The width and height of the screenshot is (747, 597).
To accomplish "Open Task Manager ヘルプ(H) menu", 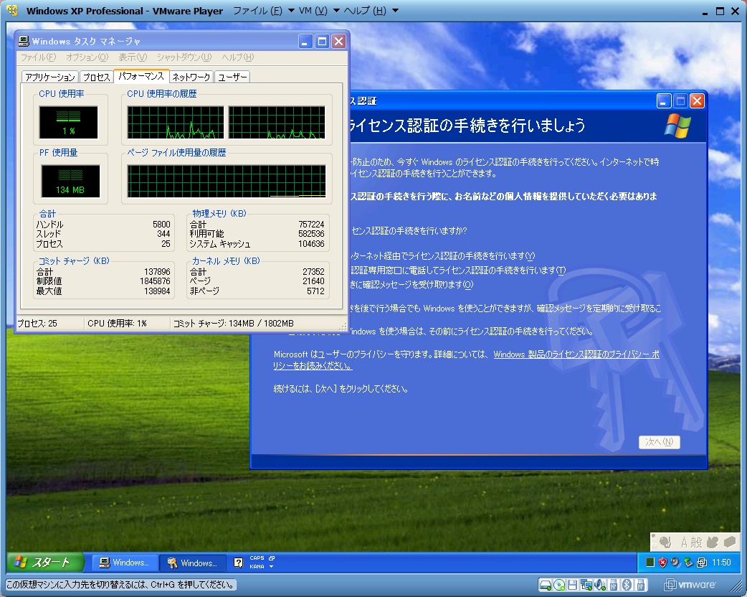I will point(238,57).
